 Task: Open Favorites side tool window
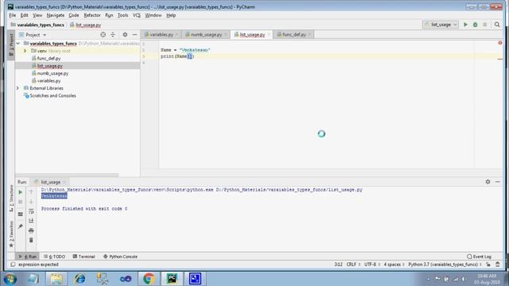[x=11, y=234]
